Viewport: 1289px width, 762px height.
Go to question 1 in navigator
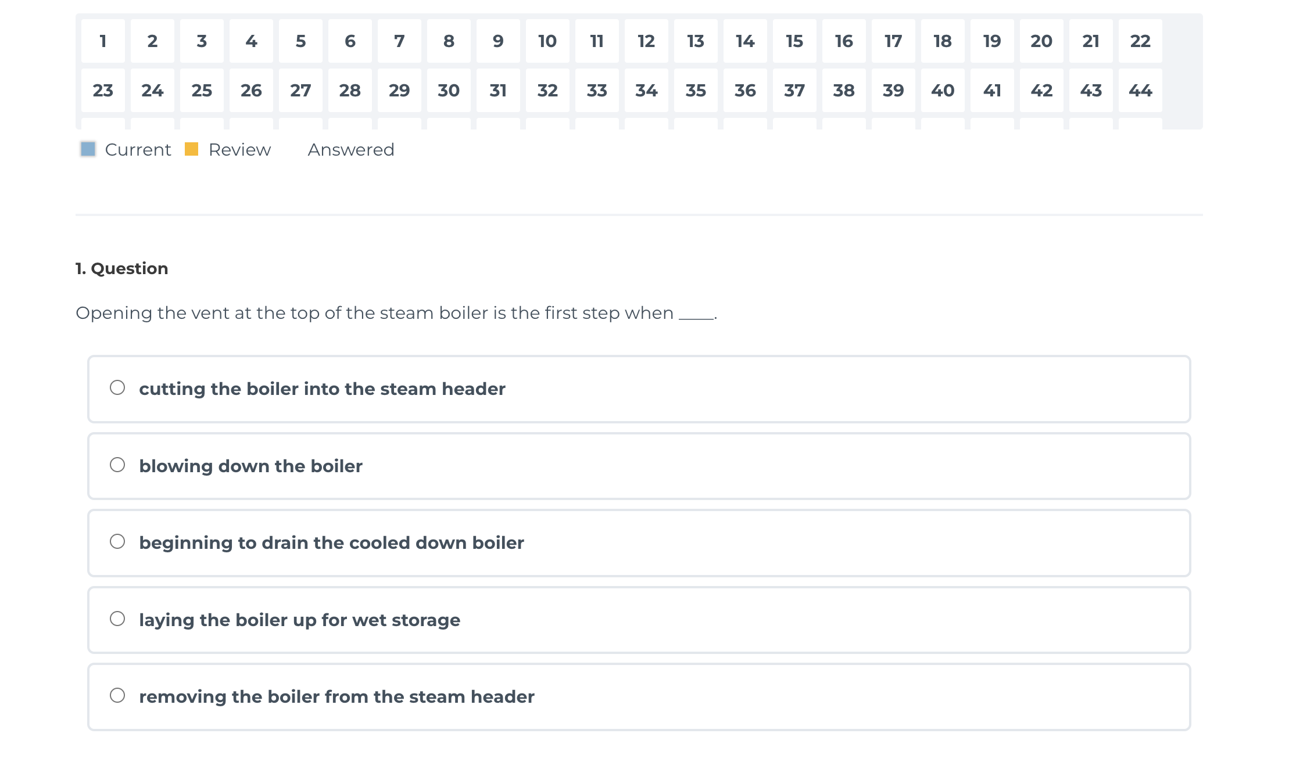(x=103, y=41)
